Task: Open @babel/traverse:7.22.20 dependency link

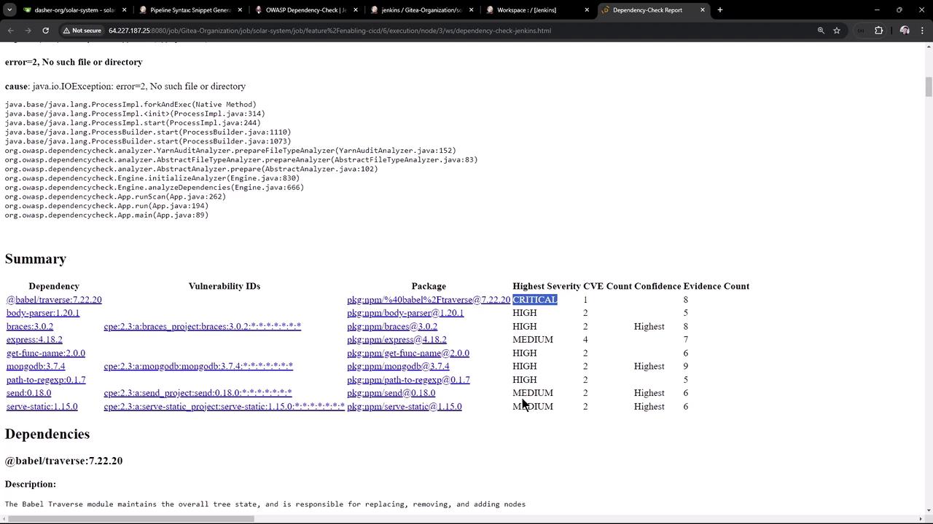Action: (x=54, y=300)
